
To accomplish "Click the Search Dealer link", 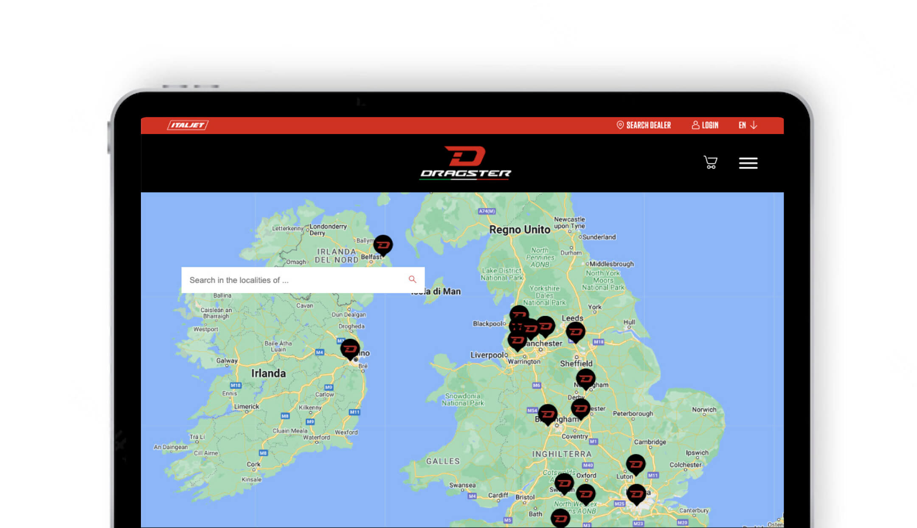I will pyautogui.click(x=648, y=125).
